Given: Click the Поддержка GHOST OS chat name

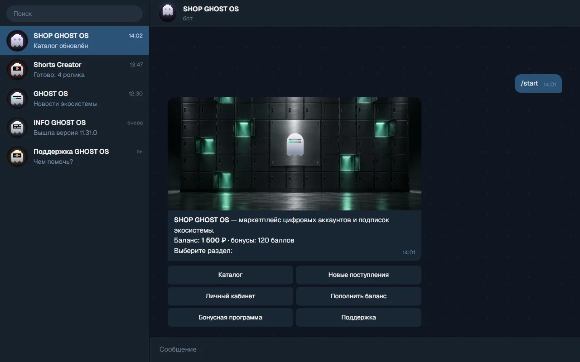Looking at the screenshot, I should (71, 152).
